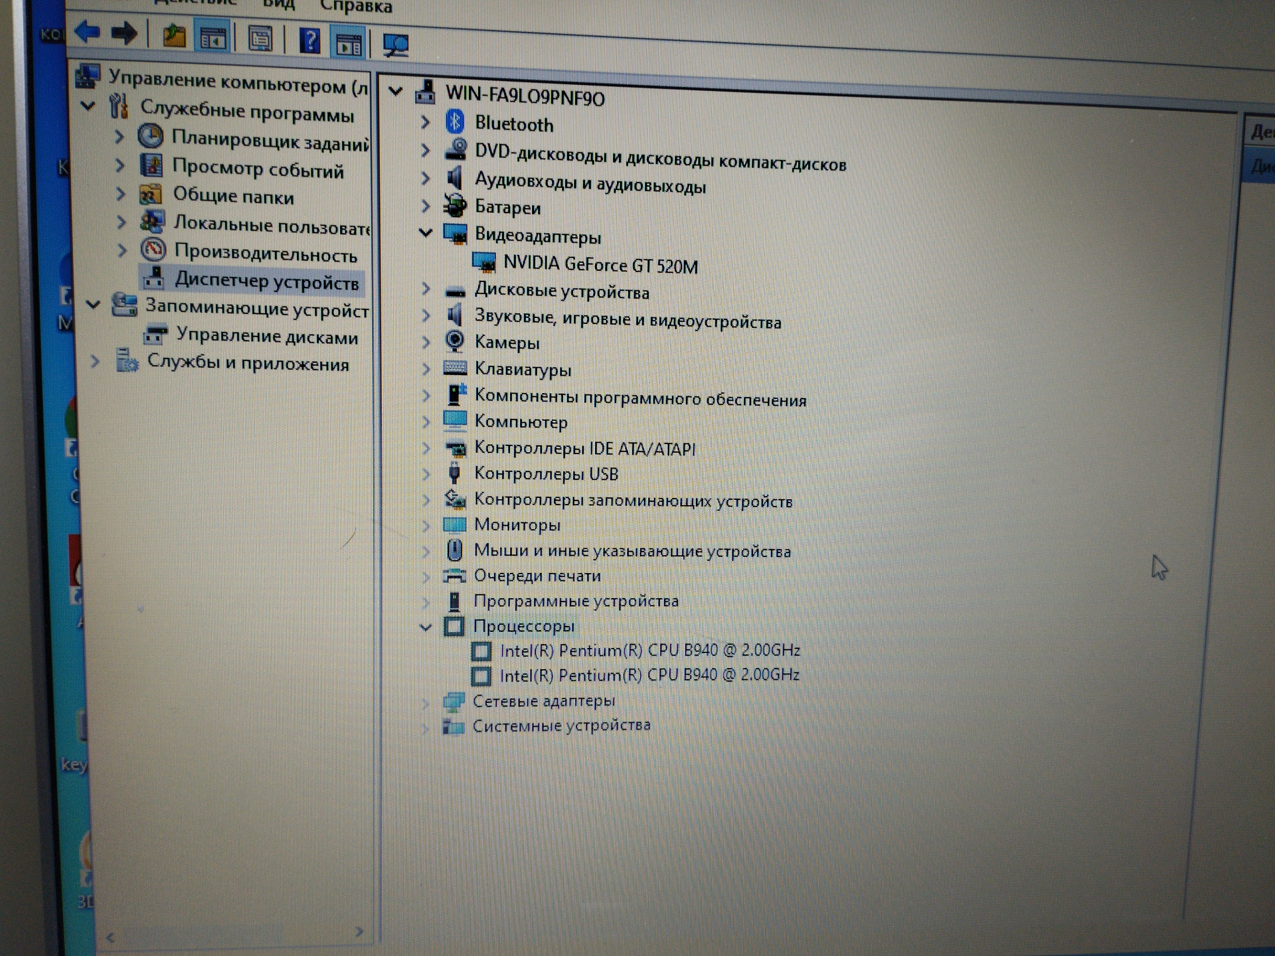Collapse the Видеоадаптеры chevron
Image resolution: width=1275 pixels, height=956 pixels.
click(x=426, y=232)
